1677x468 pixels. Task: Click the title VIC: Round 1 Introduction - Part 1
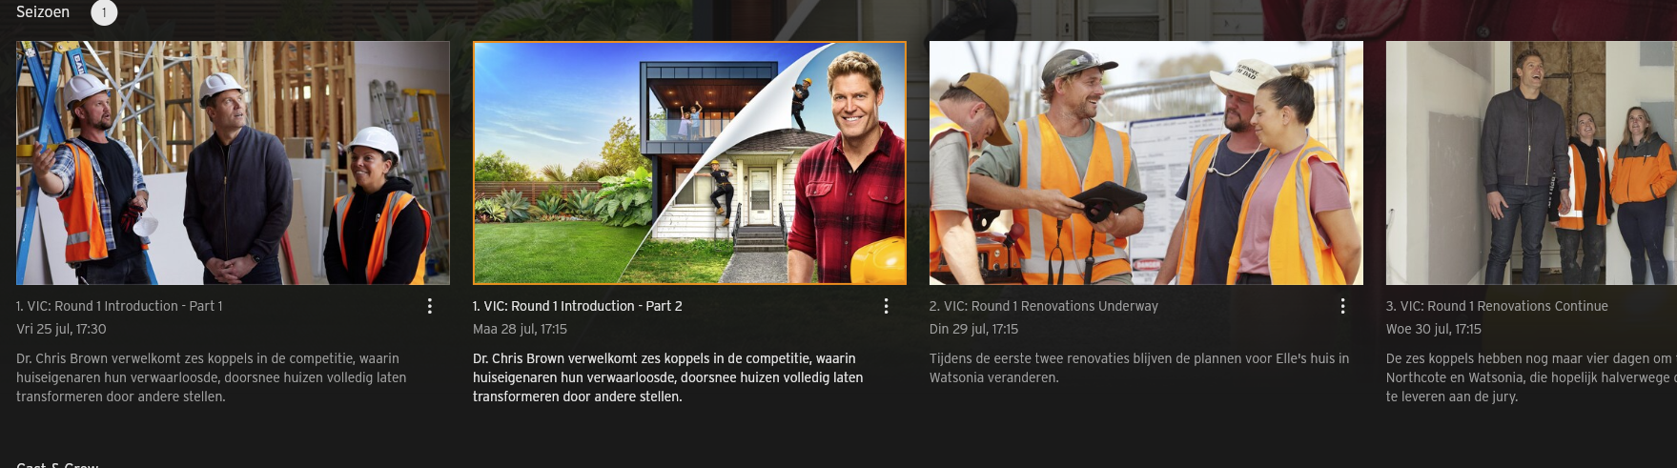(119, 306)
